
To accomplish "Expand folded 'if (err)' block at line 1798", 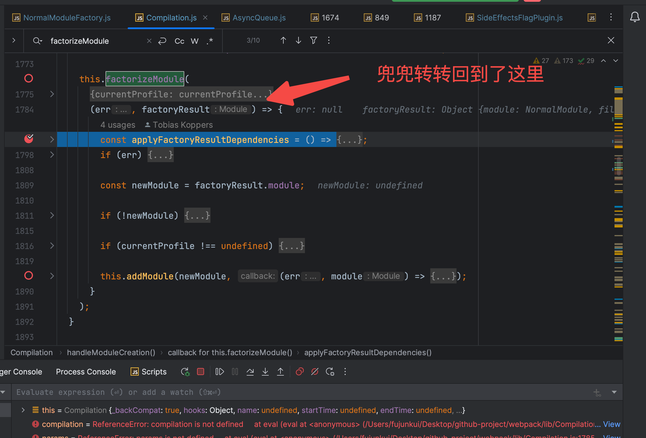I will (52, 155).
